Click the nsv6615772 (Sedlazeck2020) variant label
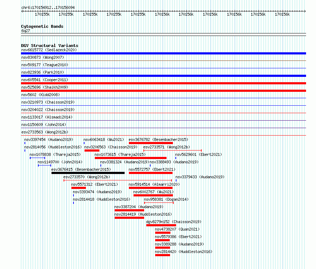The width and height of the screenshot is (316, 269). pos(49,50)
